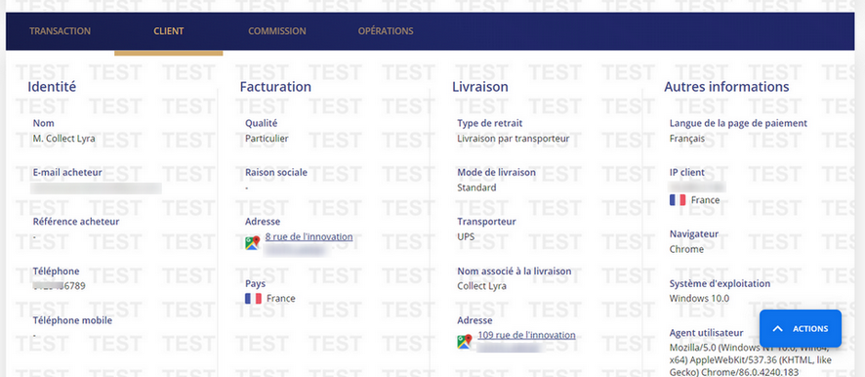Expand the Actions button
The width and height of the screenshot is (865, 377).
[801, 328]
